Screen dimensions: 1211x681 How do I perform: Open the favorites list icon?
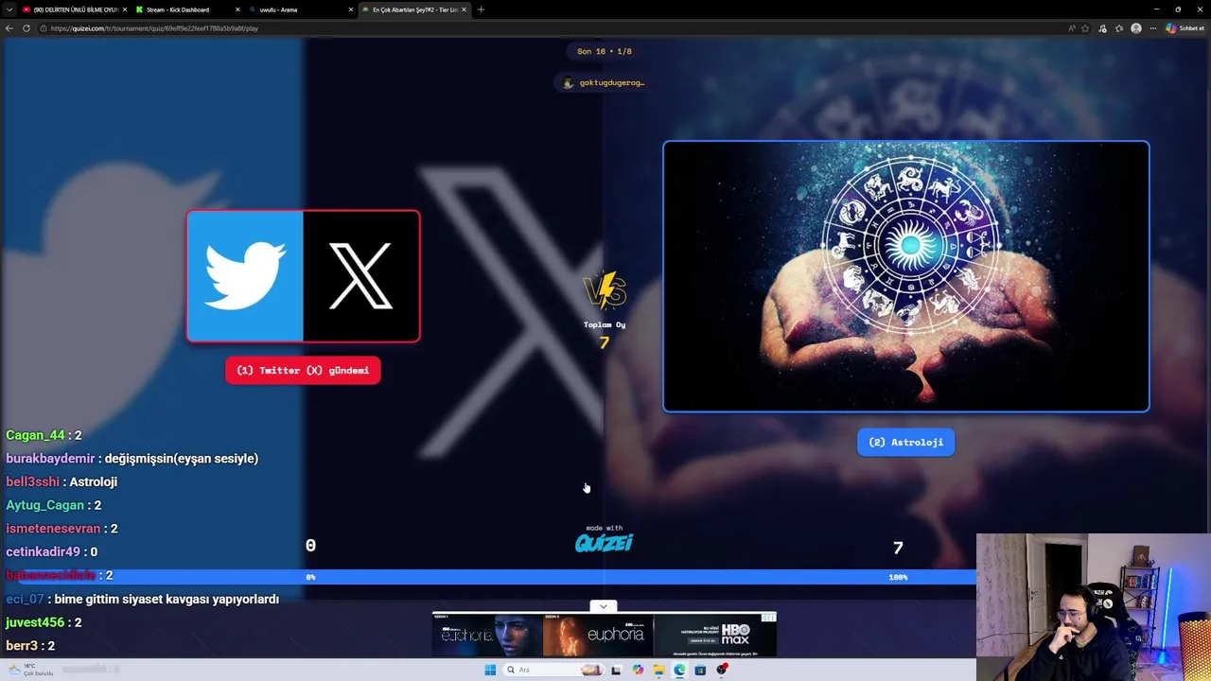coord(1119,28)
